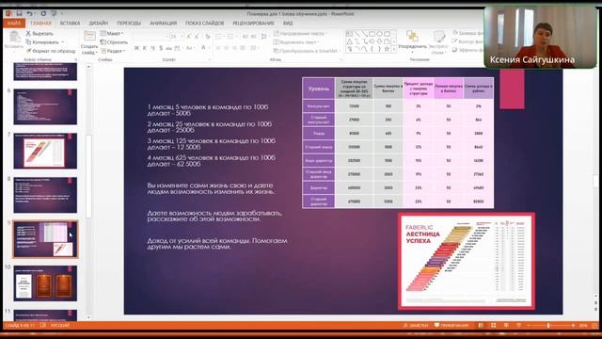
Task: Open Align Text (Выровнять текст) dropdown
Action: click(x=296, y=41)
